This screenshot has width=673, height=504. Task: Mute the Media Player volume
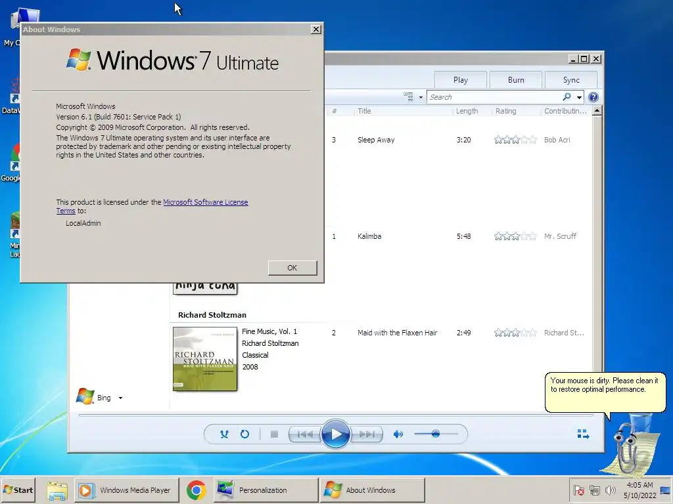click(398, 434)
